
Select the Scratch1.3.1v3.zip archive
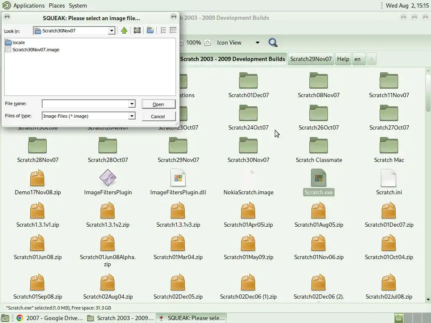click(x=178, y=215)
